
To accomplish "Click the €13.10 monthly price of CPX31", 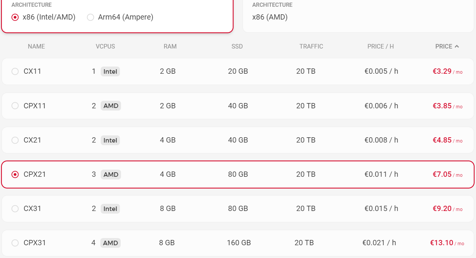I will (442, 243).
